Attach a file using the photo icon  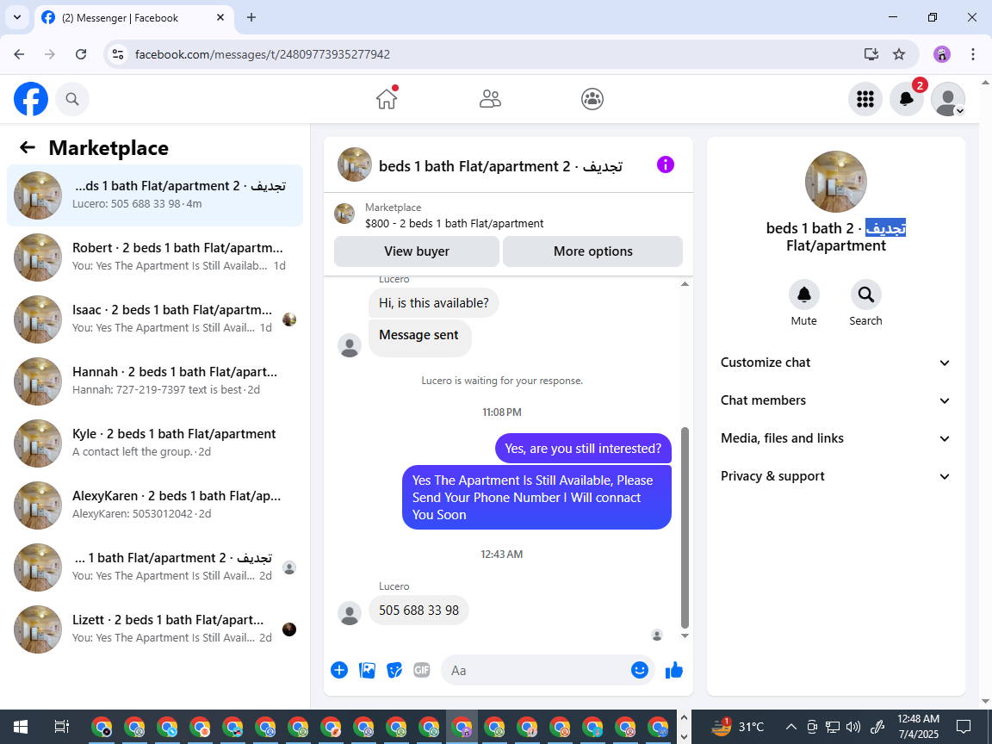(x=367, y=670)
